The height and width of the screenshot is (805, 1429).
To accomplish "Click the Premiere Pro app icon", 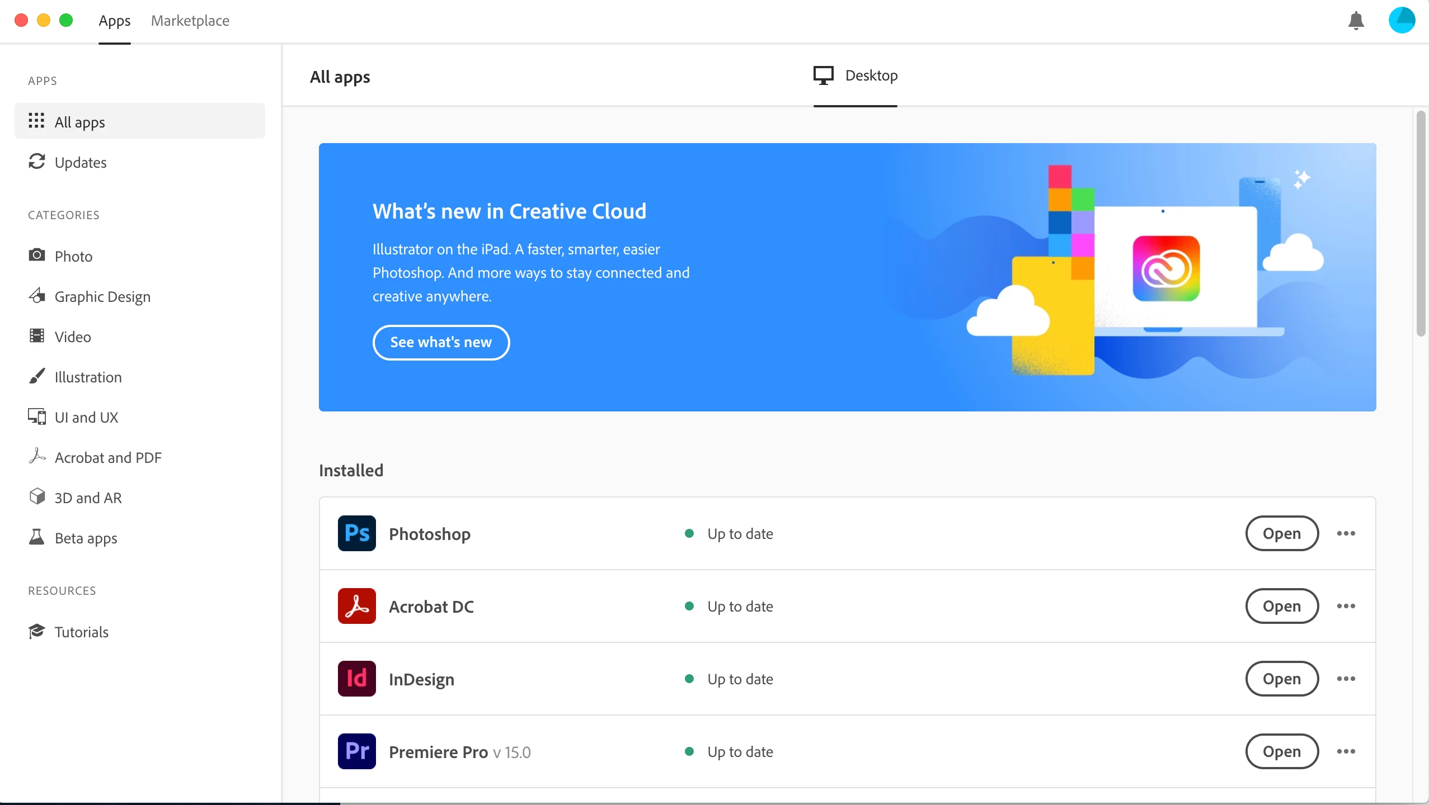I will 357,751.
